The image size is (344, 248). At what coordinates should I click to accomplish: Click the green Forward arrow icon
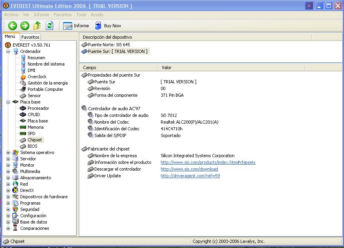click(25, 26)
